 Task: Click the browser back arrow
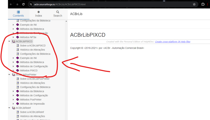(x=11, y=4)
